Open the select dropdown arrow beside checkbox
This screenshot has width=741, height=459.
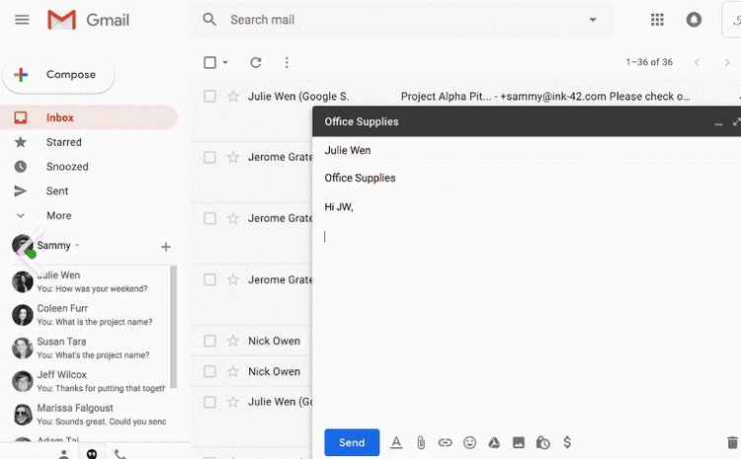click(x=225, y=62)
